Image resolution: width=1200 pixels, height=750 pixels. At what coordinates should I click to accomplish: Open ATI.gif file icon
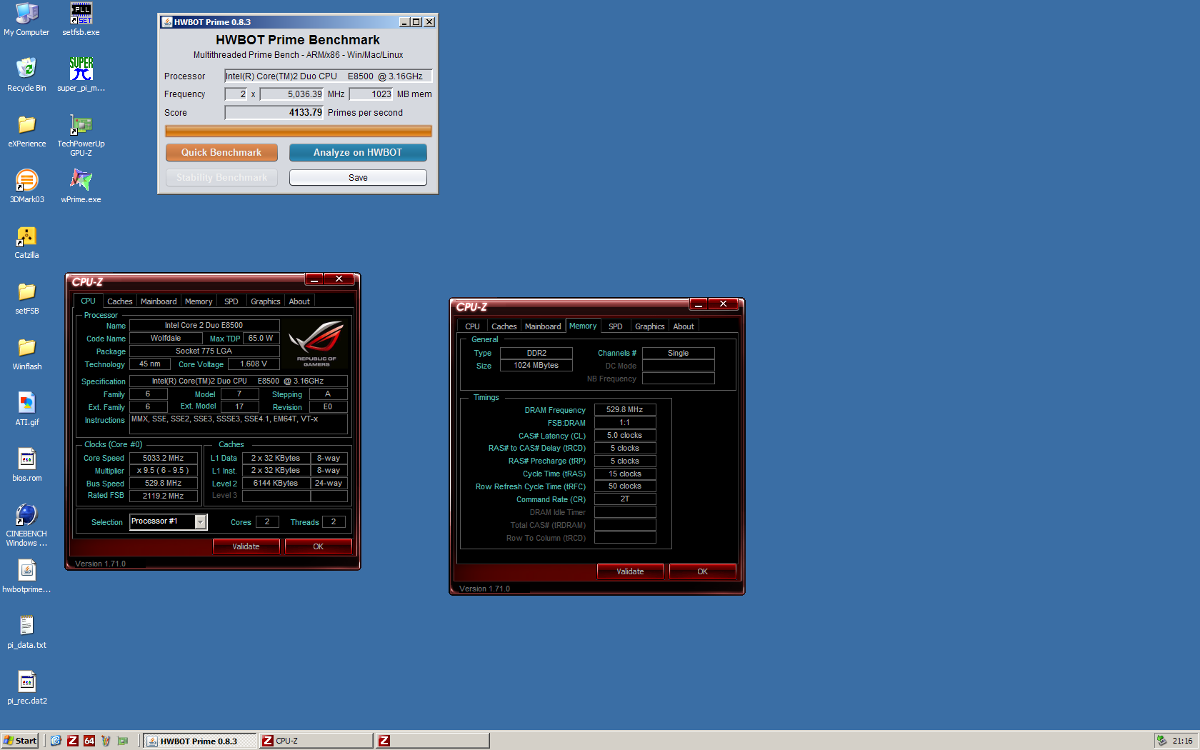(x=26, y=409)
